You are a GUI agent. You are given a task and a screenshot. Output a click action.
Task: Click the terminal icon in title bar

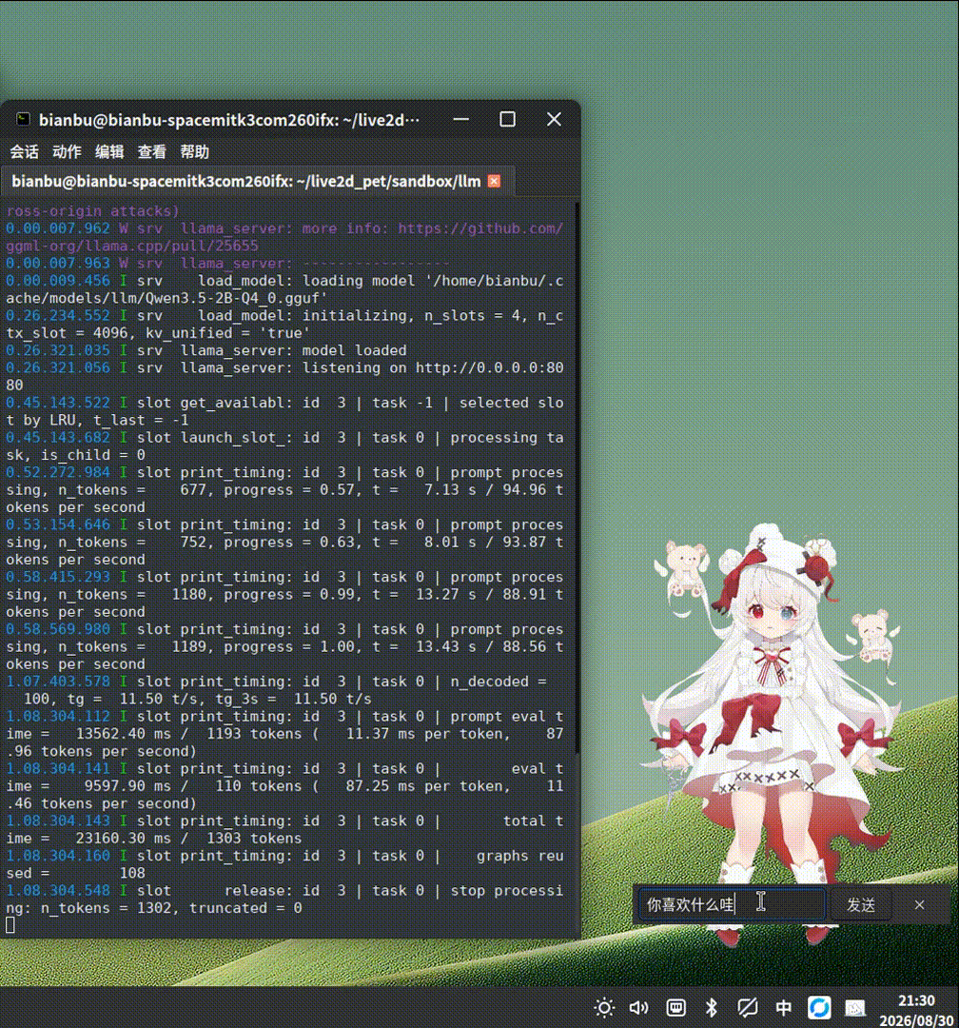pyautogui.click(x=23, y=119)
